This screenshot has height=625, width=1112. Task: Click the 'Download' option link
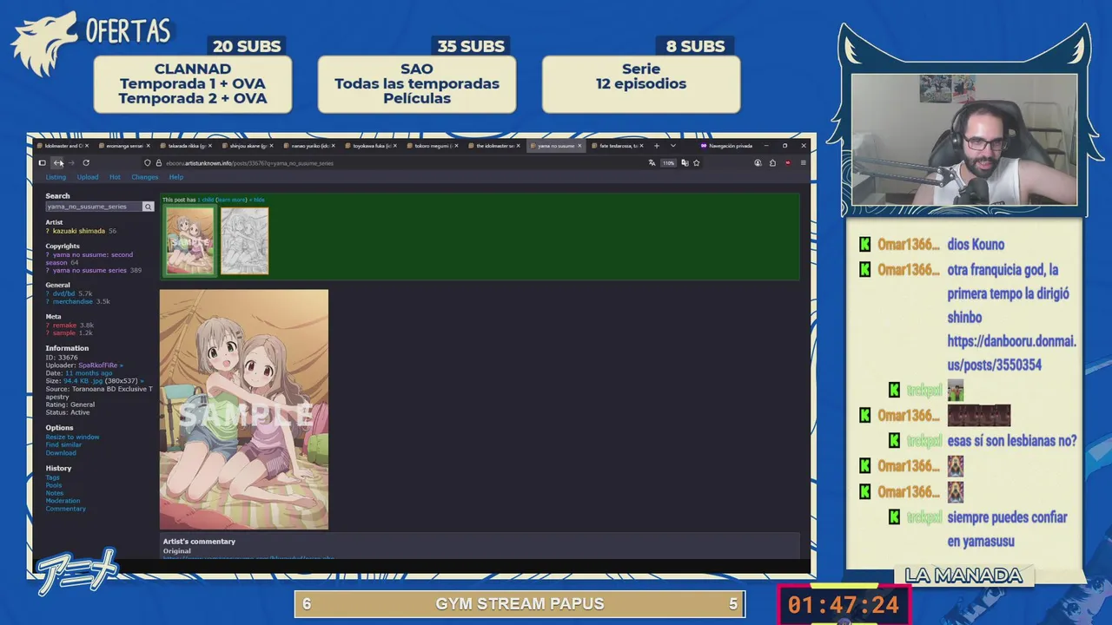pos(61,452)
